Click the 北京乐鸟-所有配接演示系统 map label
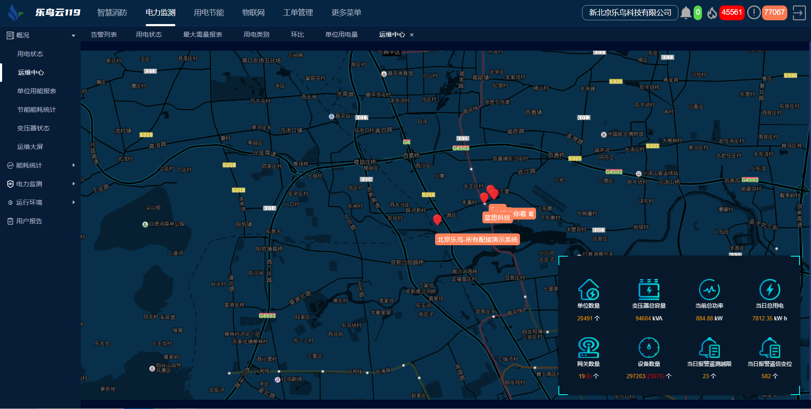Image resolution: width=811 pixels, height=409 pixels. pyautogui.click(x=477, y=240)
